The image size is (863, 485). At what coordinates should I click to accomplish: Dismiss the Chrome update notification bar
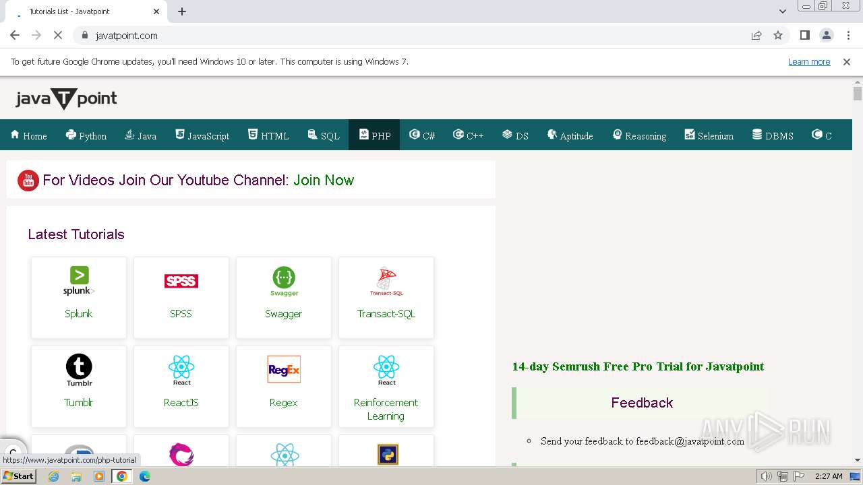pyautogui.click(x=847, y=62)
